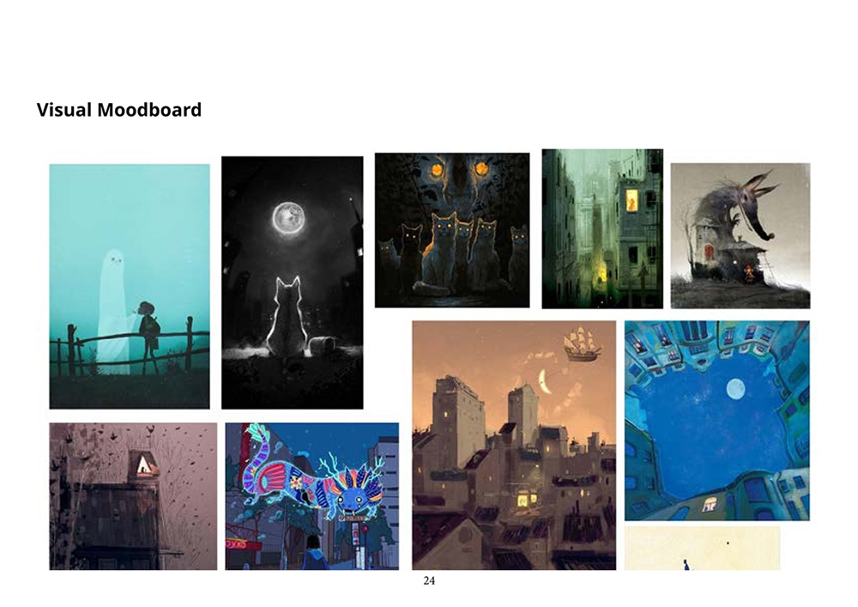Click the lit yellow window in green alley
The width and height of the screenshot is (858, 607).
pyautogui.click(x=631, y=200)
